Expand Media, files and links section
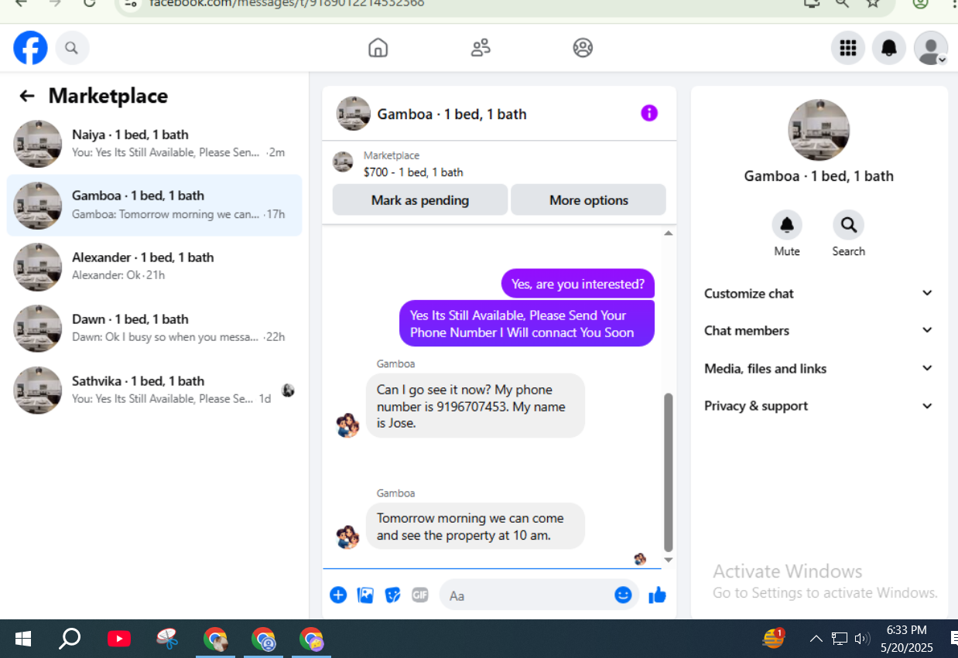 [x=819, y=369]
